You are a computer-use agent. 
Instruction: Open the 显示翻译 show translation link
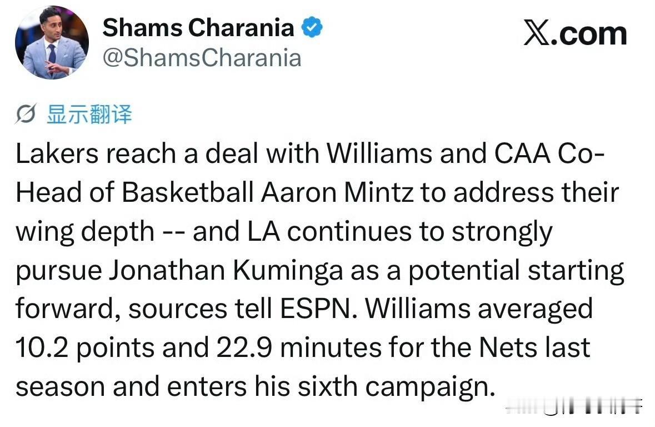coord(89,114)
